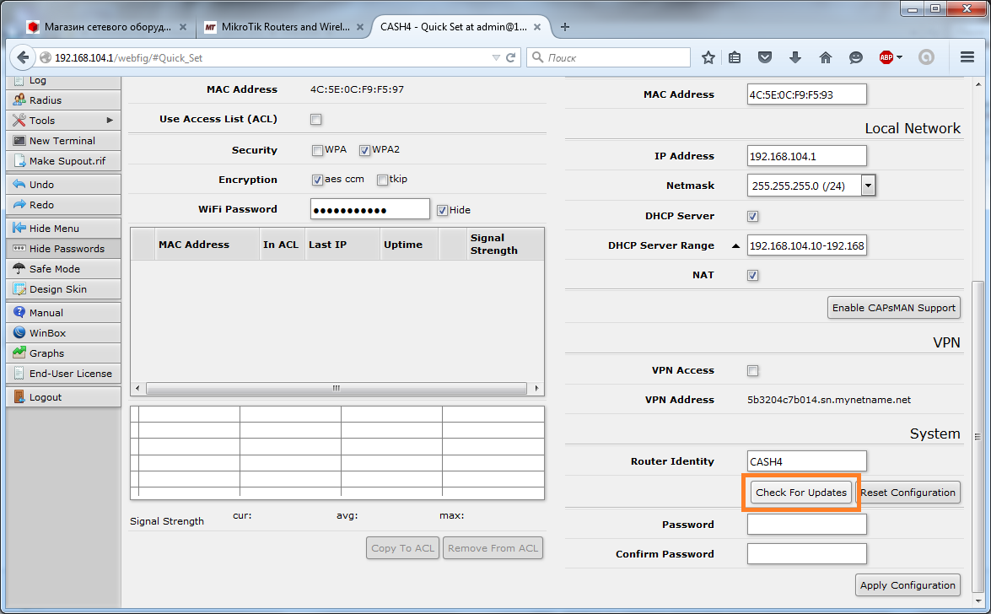Click the Pocket save icon
The height and width of the screenshot is (614, 991).
point(765,57)
